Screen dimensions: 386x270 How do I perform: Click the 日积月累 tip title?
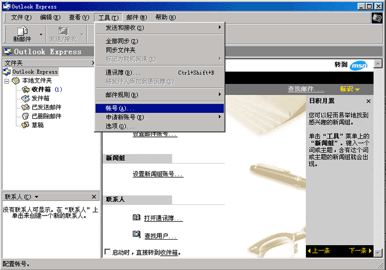(322, 101)
